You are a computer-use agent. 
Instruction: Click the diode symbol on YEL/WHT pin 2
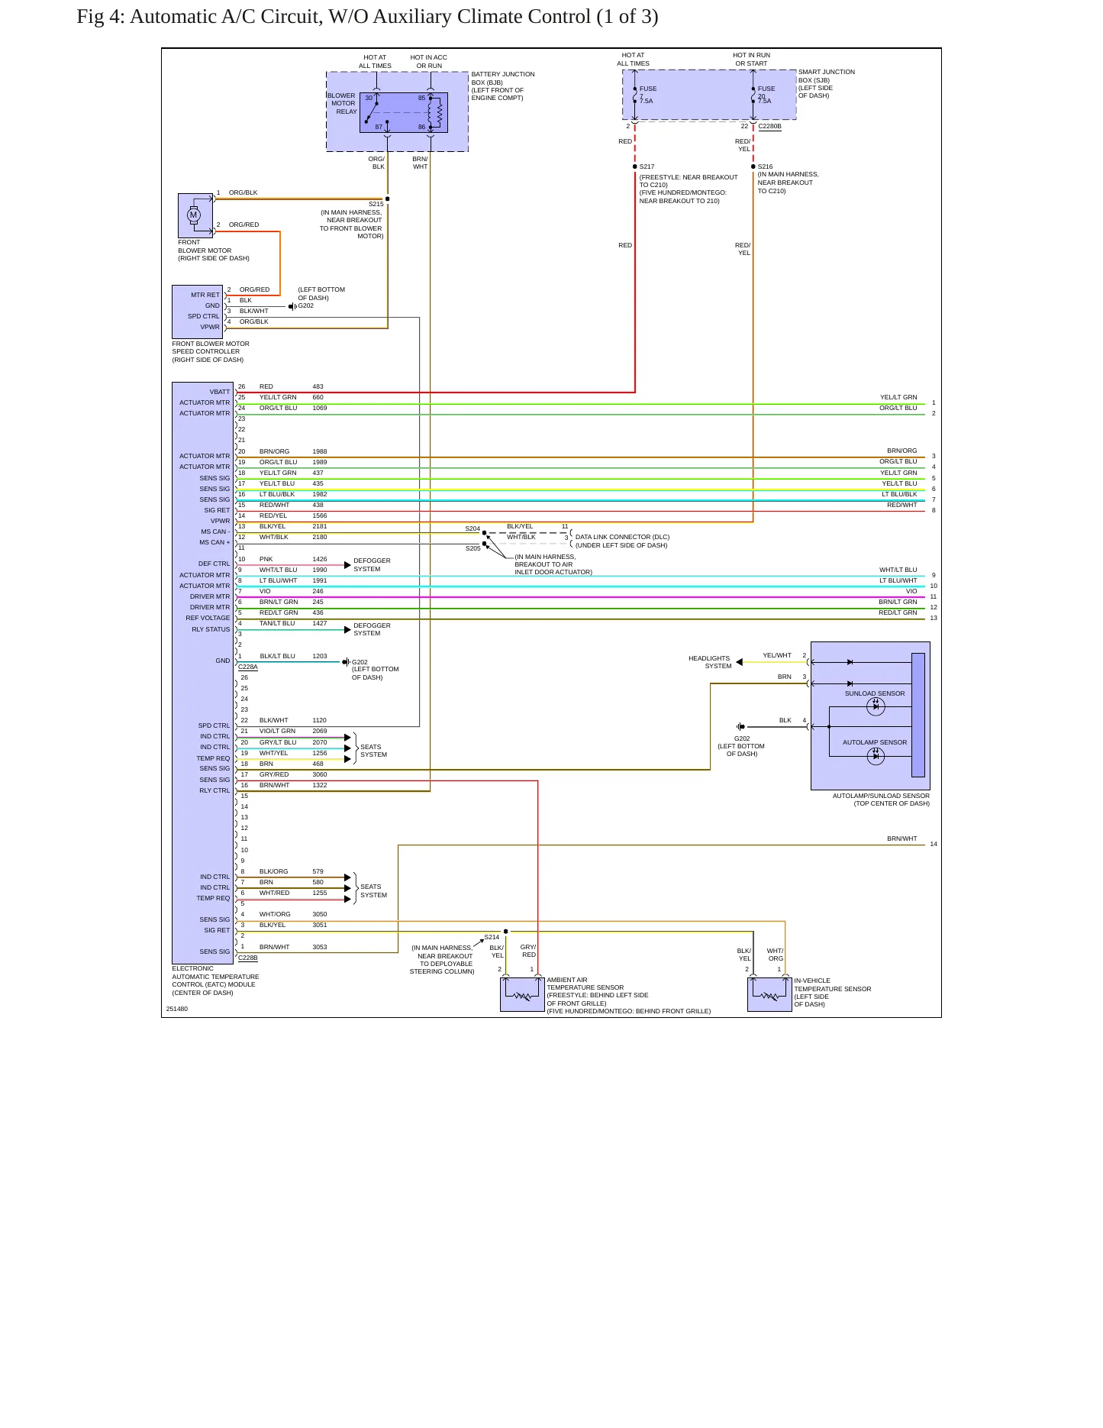coord(850,662)
